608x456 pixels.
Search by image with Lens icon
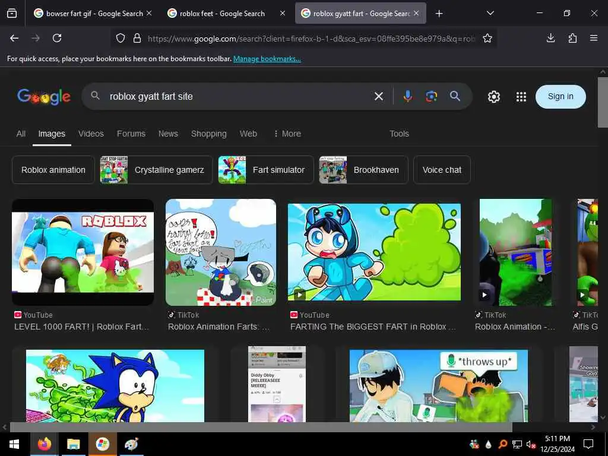coord(431,96)
